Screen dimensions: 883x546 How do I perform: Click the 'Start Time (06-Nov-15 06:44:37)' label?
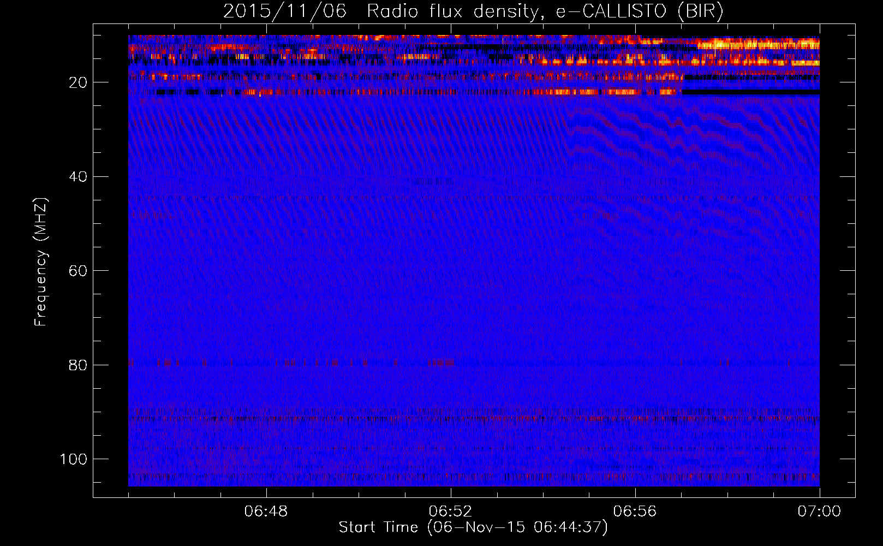(x=473, y=527)
